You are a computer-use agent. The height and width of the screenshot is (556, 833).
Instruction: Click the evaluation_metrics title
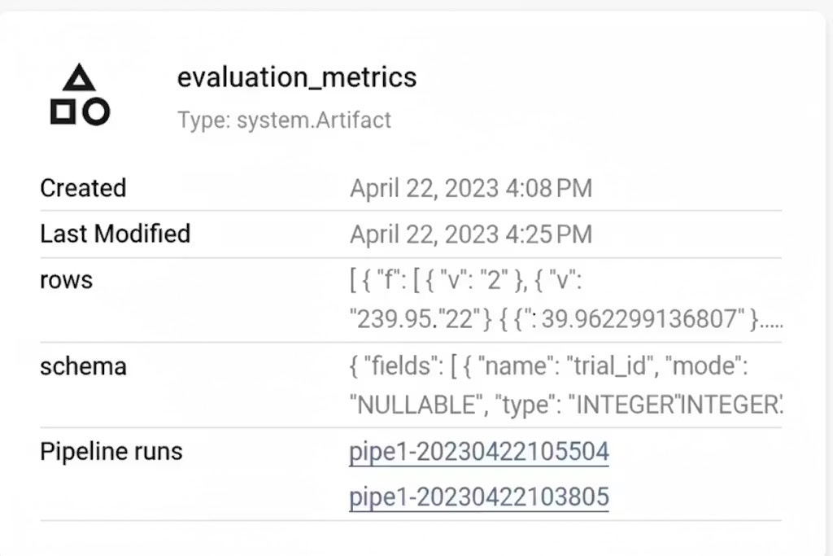[x=297, y=77]
